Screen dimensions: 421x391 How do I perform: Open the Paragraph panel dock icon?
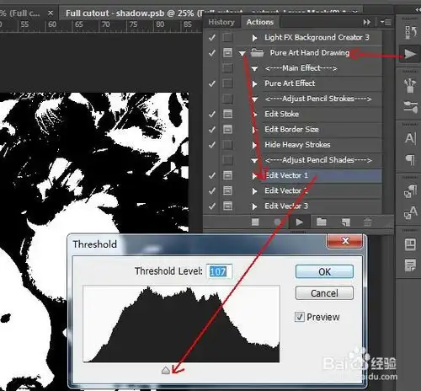coord(410,159)
